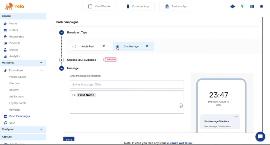
Task: Click the Chat Message info icon
Action: [147, 46]
